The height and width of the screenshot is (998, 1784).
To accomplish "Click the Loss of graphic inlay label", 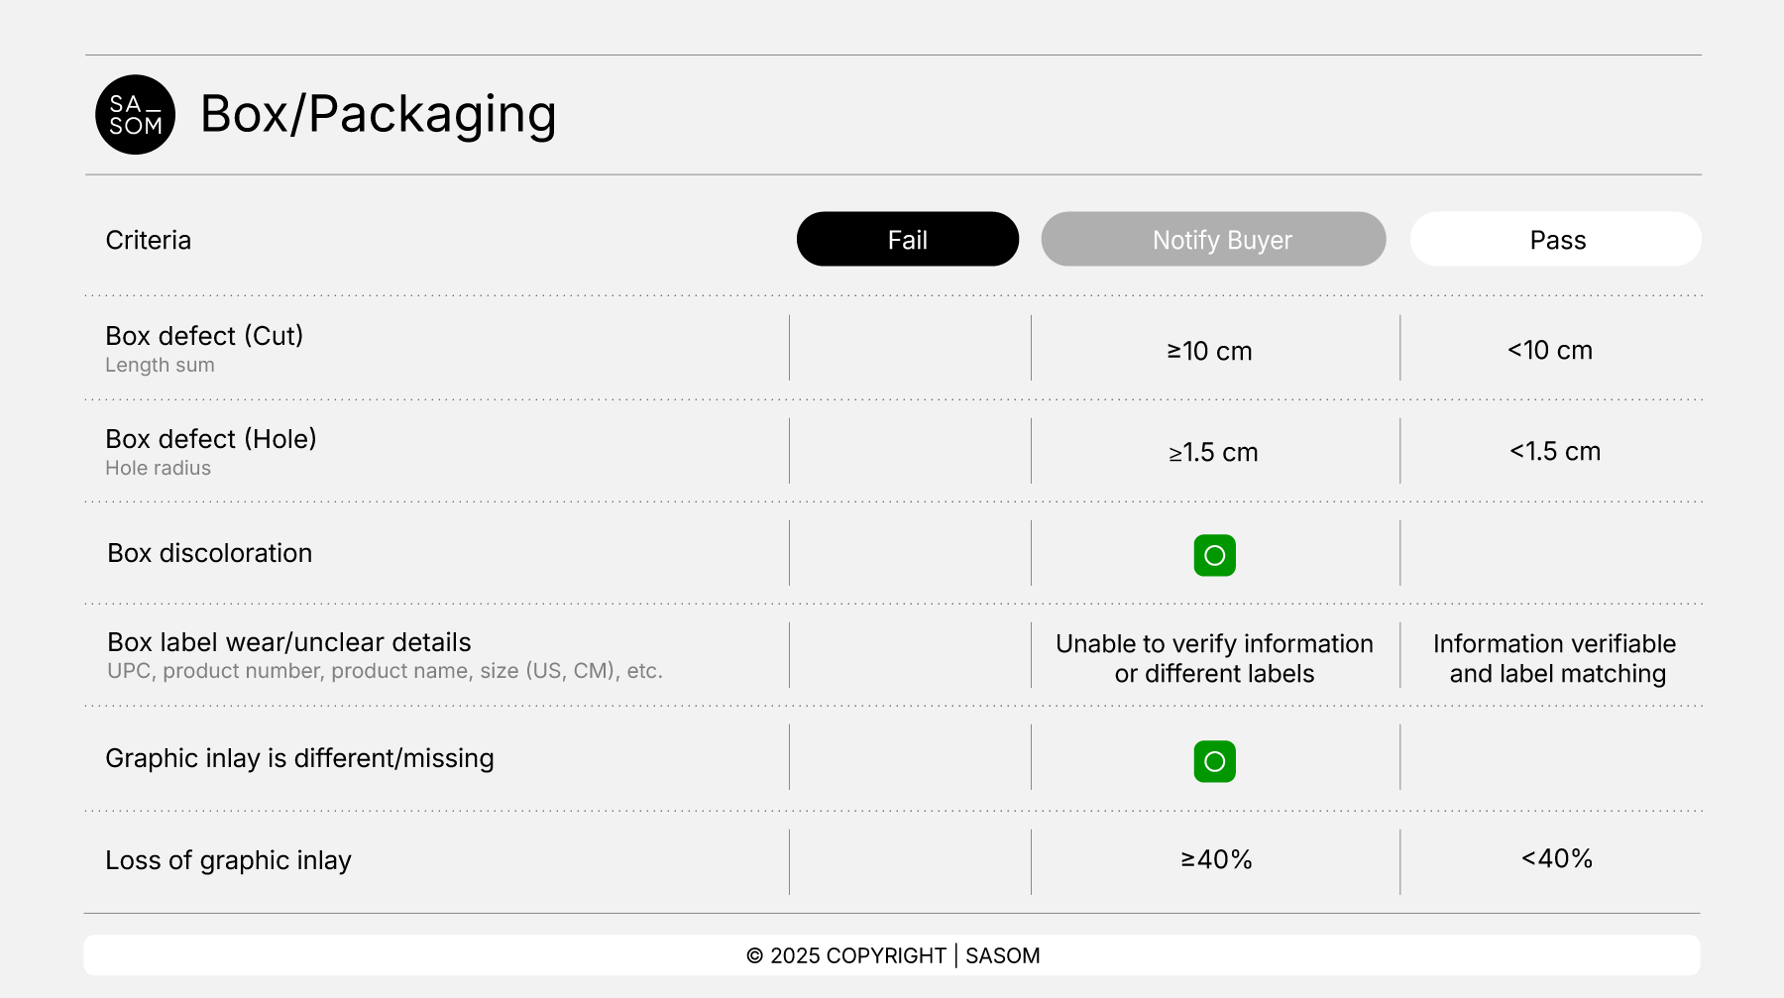I will (x=229, y=860).
